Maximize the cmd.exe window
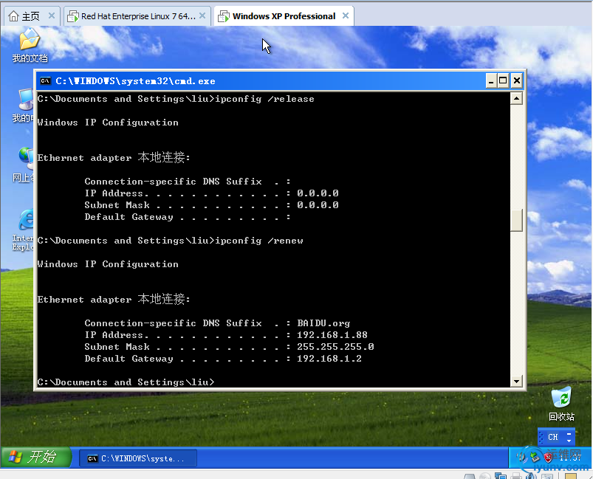This screenshot has height=479, width=593. [503, 80]
